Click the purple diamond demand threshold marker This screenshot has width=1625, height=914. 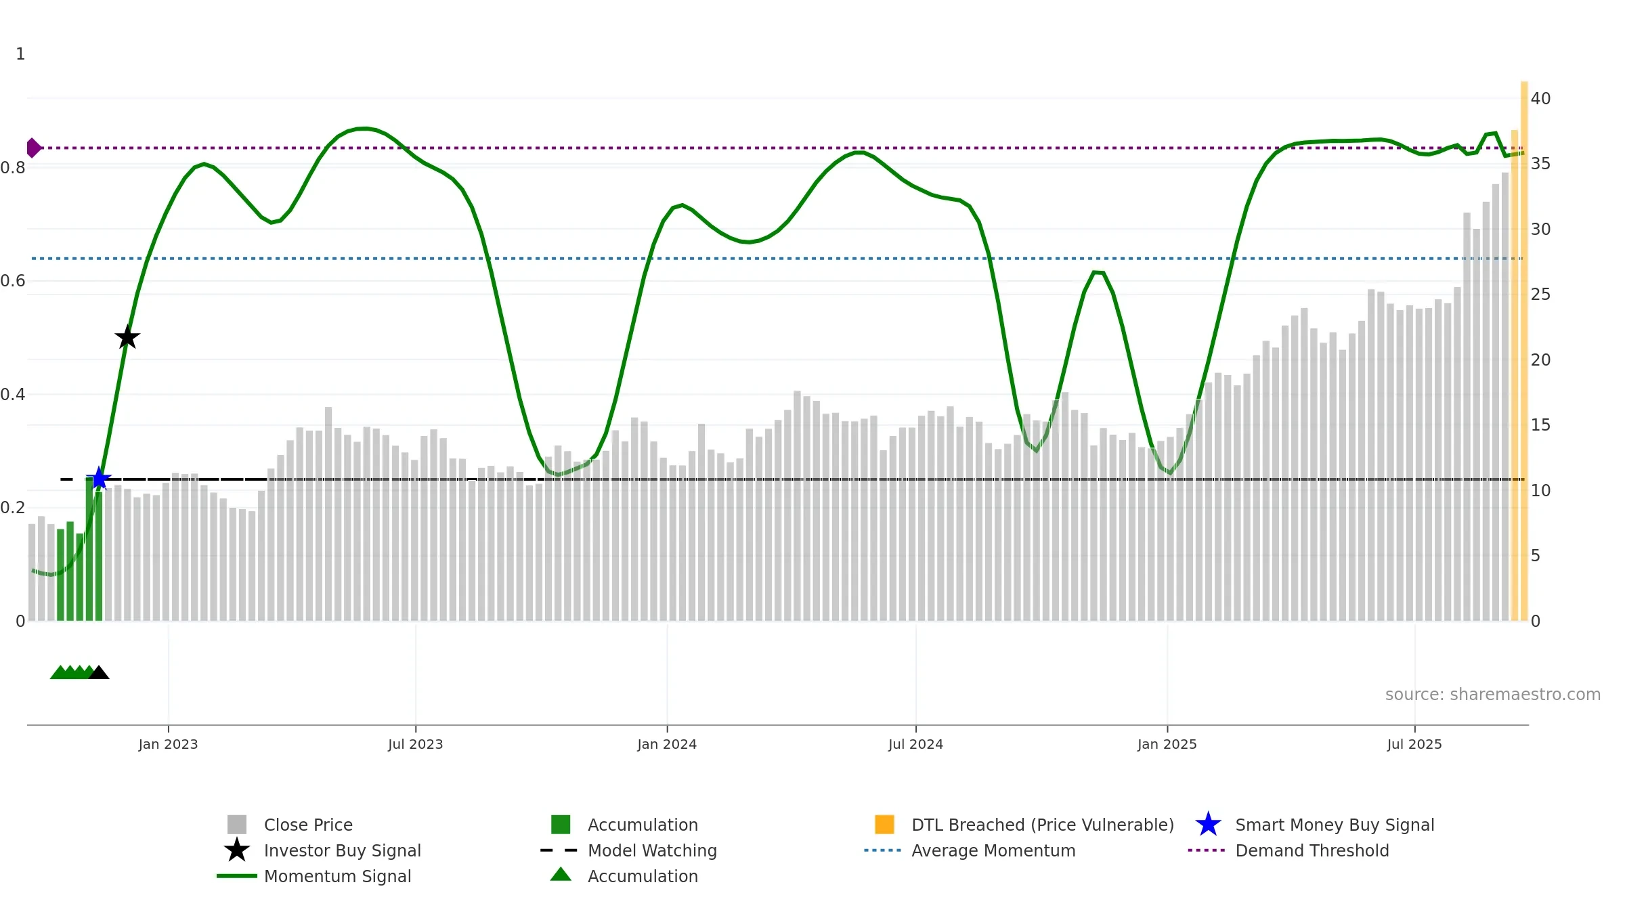click(33, 148)
